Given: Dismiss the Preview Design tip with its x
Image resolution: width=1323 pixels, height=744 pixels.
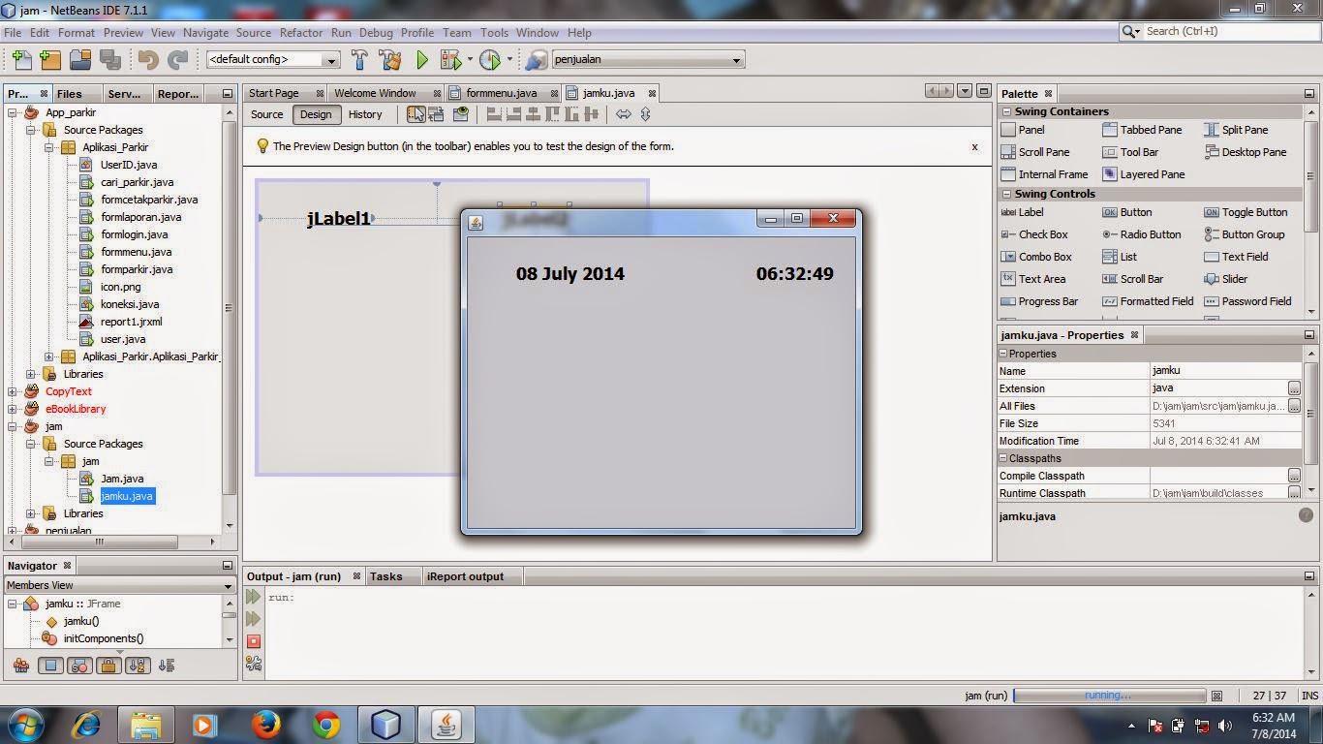Looking at the screenshot, I should click(974, 146).
